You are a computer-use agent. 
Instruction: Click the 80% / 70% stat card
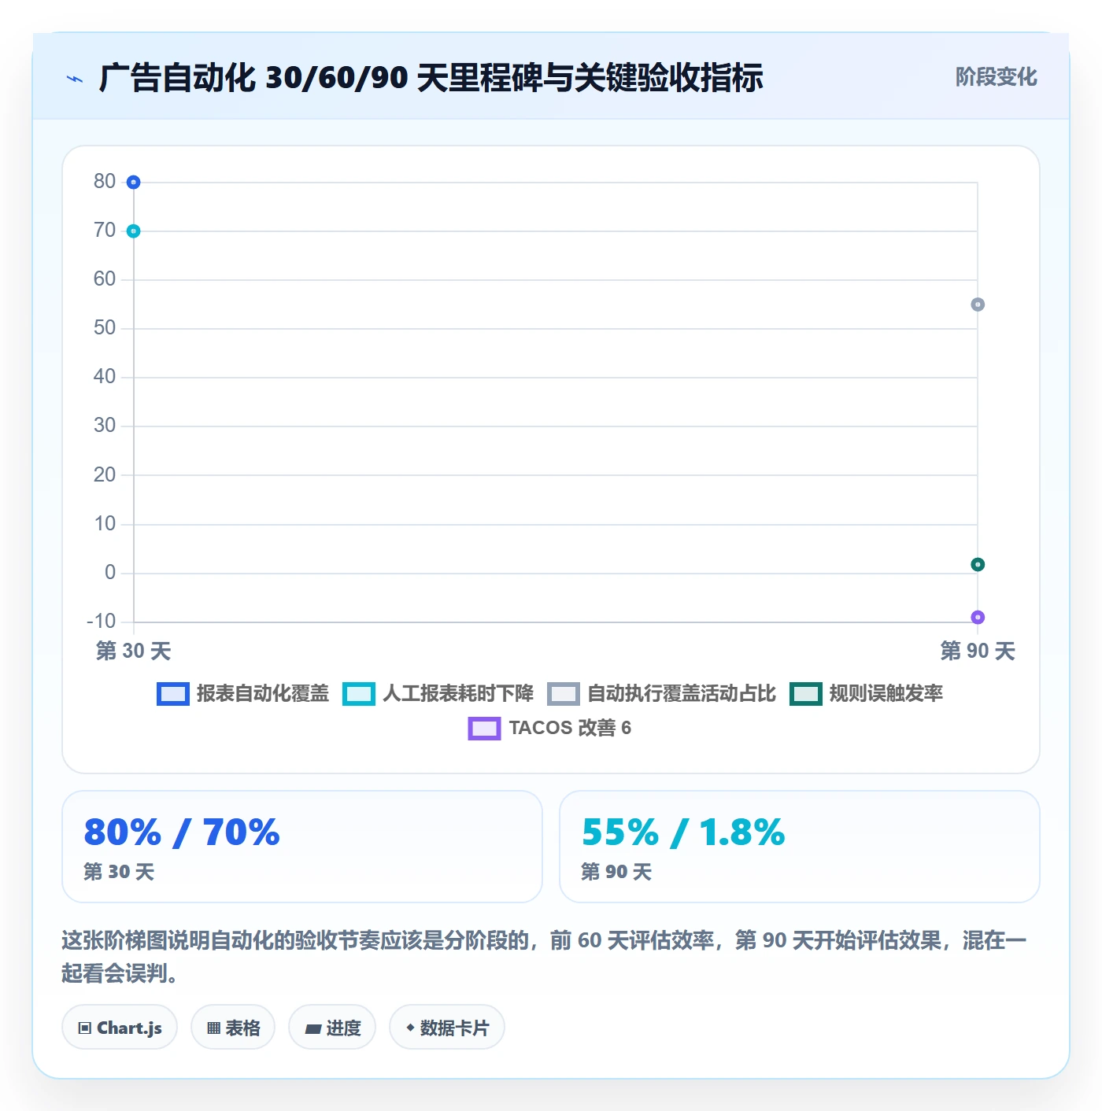pyautogui.click(x=302, y=847)
